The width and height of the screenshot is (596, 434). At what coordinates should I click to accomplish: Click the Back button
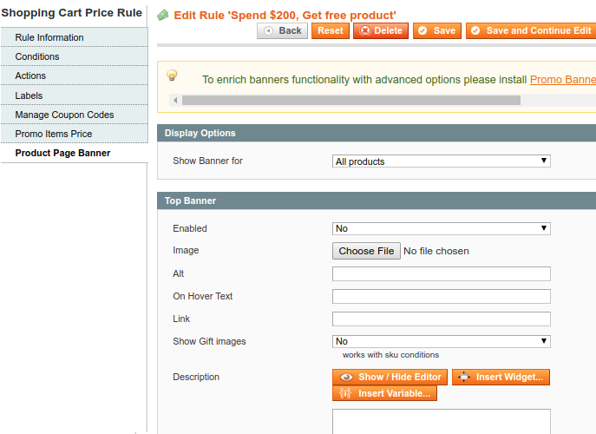click(281, 30)
